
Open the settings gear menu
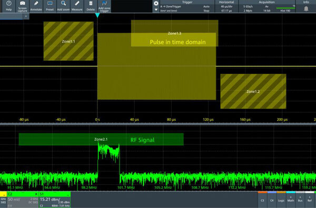pyautogui.click(x=156, y=3)
